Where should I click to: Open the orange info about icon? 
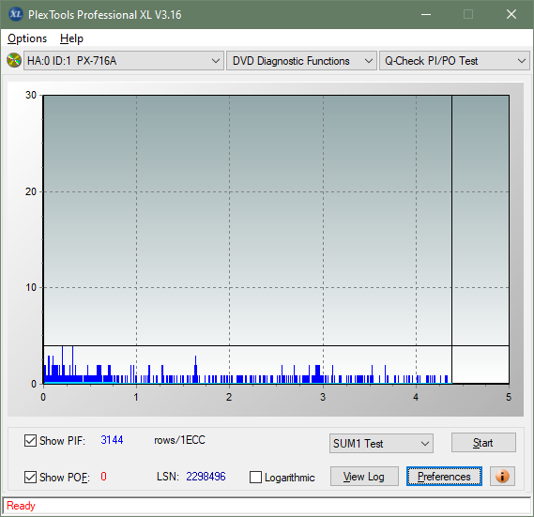(502, 476)
